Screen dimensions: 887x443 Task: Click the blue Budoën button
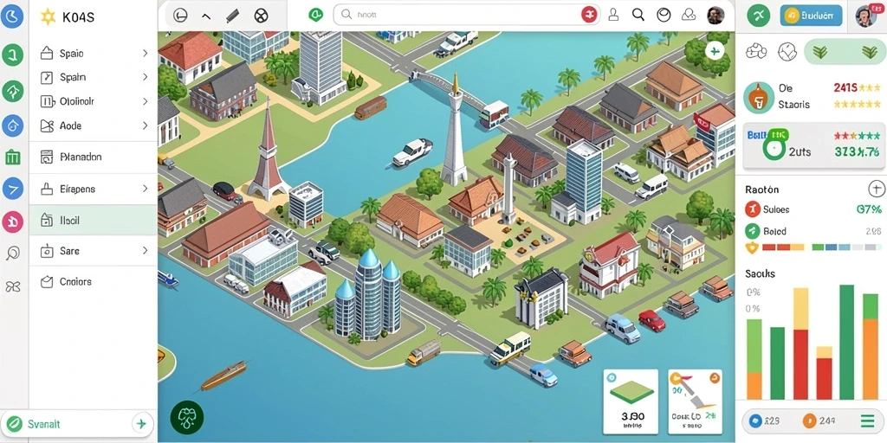pyautogui.click(x=811, y=16)
